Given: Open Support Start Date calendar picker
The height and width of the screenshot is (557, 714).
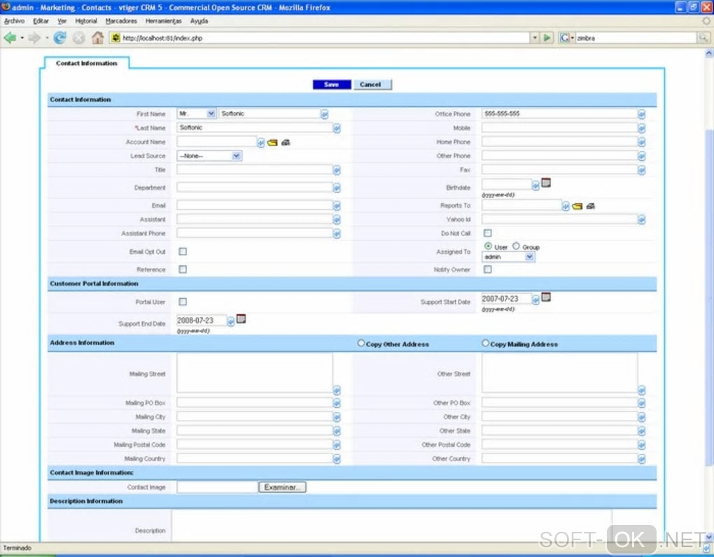Looking at the screenshot, I should [546, 297].
